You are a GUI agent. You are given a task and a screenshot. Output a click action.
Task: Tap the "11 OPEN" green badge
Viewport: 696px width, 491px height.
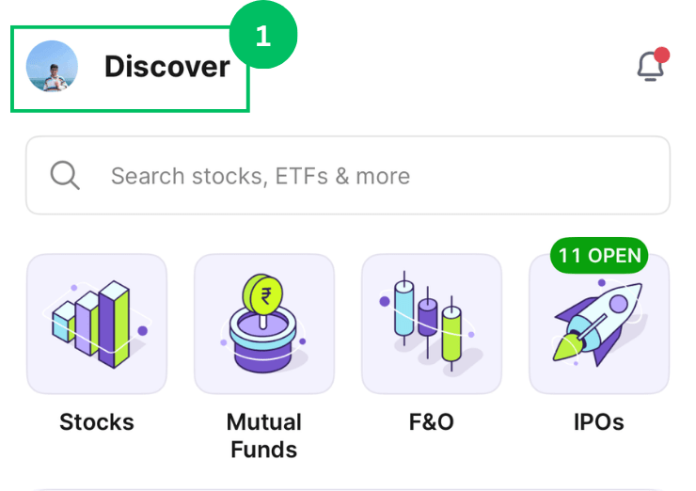[x=599, y=255]
